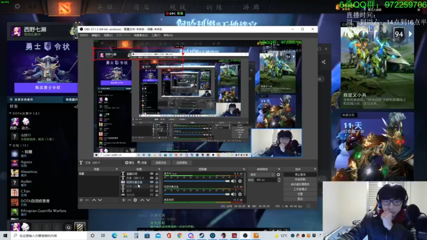The height and width of the screenshot is (240, 427).
Task: Open 文件(F) menu in OBS
Action: click(x=84, y=35)
